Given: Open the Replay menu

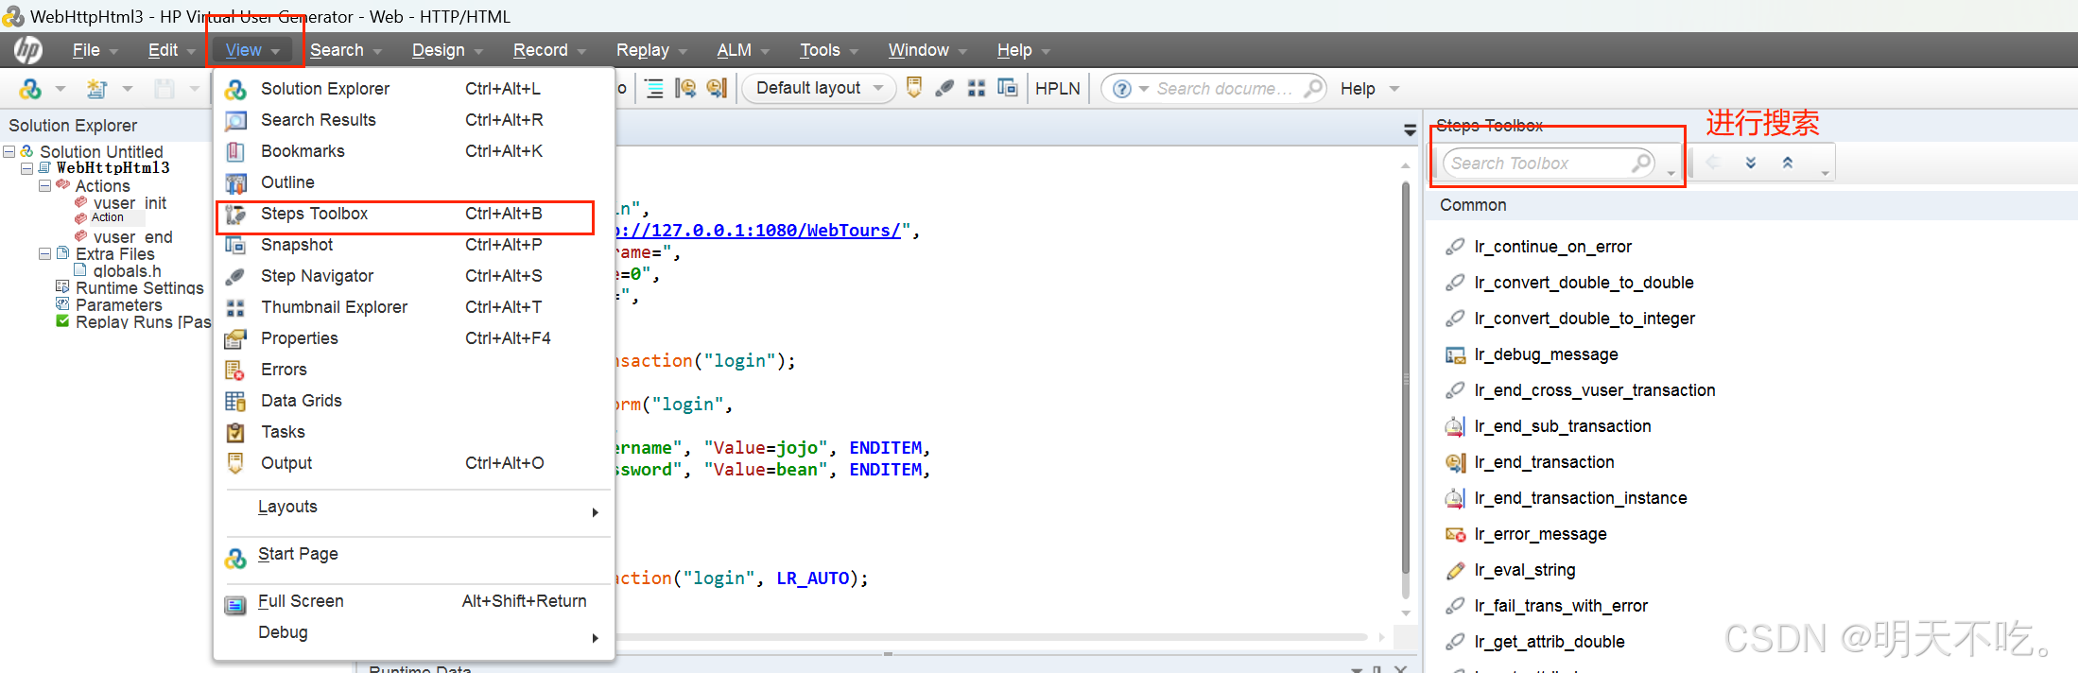Looking at the screenshot, I should (x=651, y=50).
